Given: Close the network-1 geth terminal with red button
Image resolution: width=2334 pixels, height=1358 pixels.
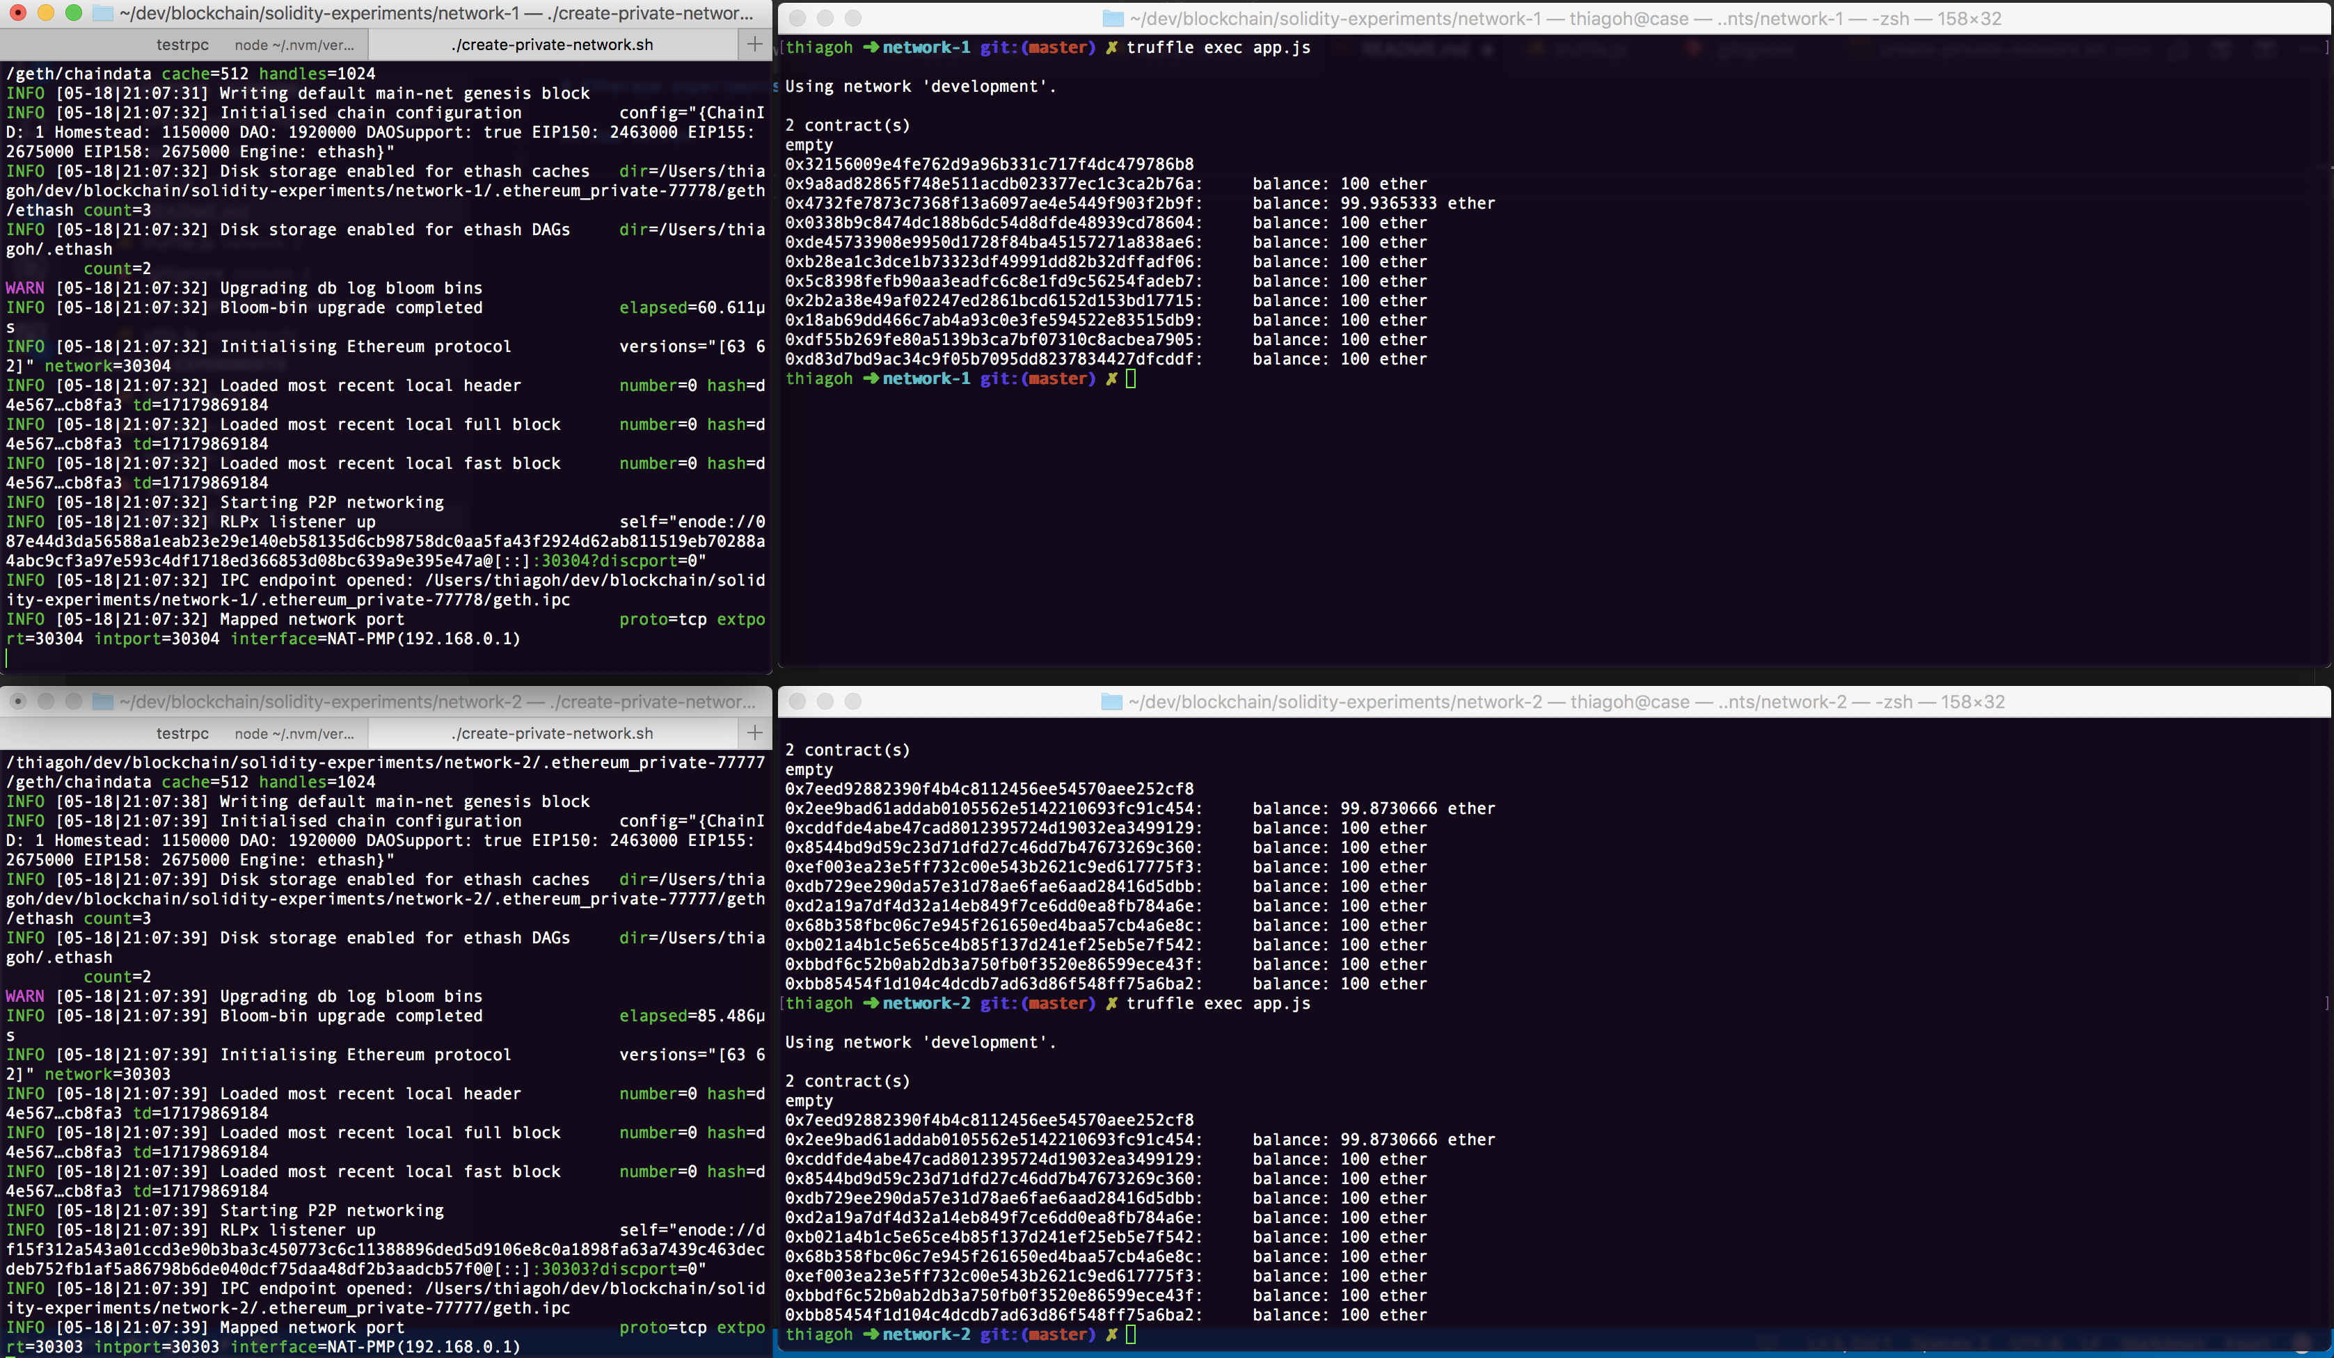Looking at the screenshot, I should click(17, 13).
